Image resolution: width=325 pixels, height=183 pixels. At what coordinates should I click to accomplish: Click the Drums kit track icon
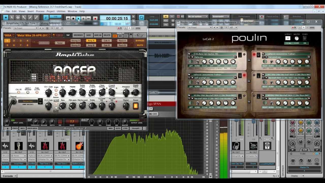coord(253,146)
